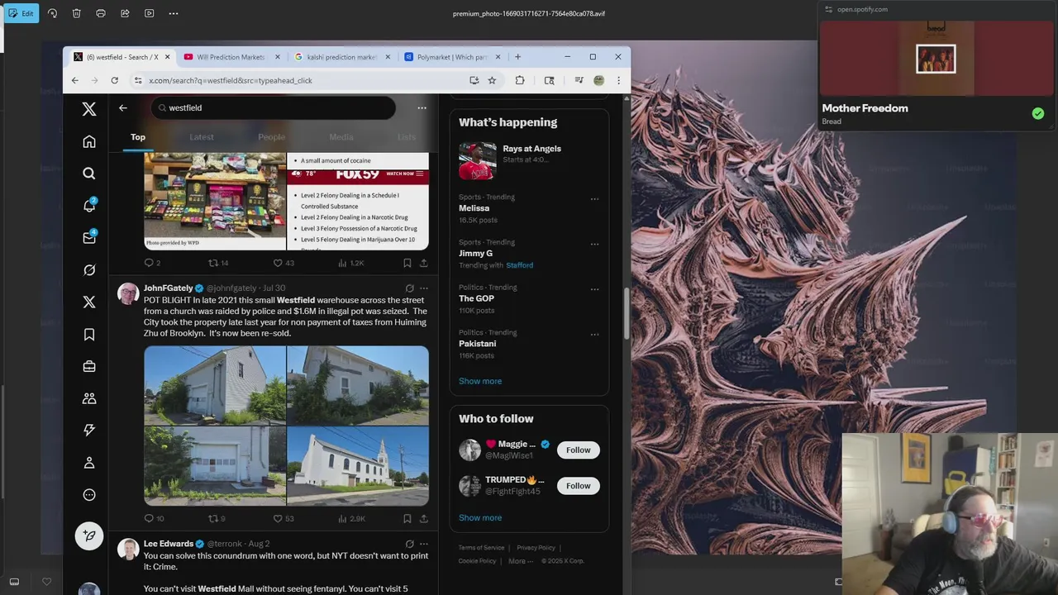Click the print icon in photo viewer toolbar
This screenshot has height=595, width=1058.
click(x=101, y=13)
